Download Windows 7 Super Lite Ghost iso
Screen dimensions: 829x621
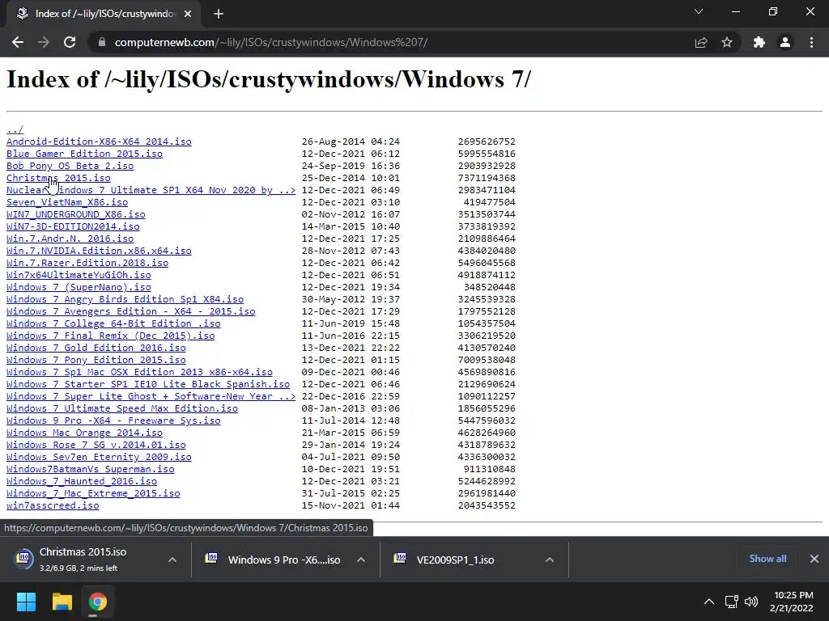click(x=151, y=396)
